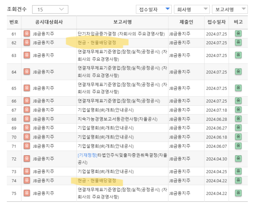Click row number 74

tap(14, 181)
